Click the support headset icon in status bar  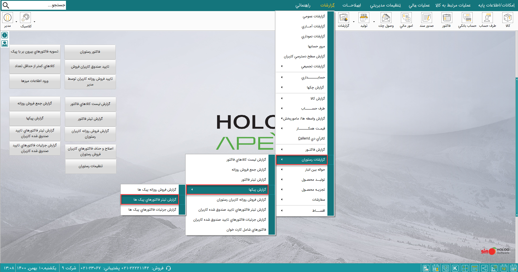[x=168, y=268]
